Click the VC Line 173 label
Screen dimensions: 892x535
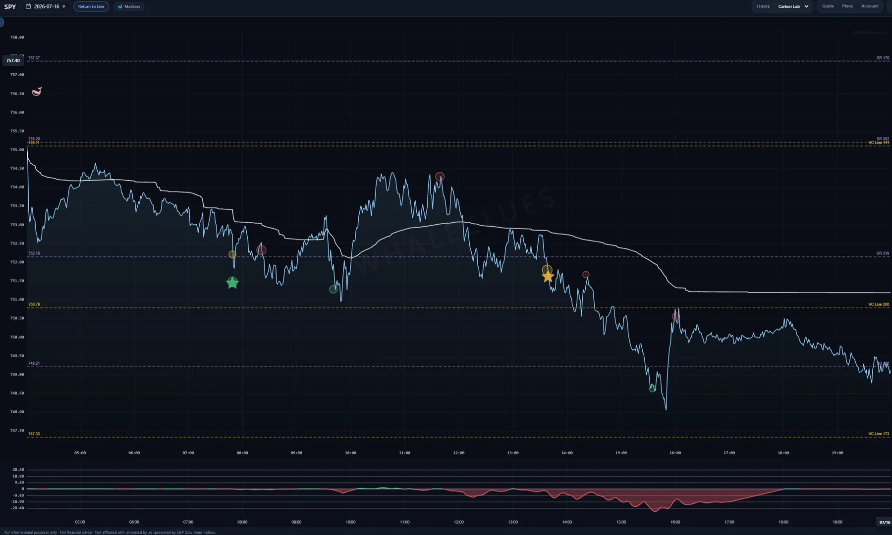point(879,434)
